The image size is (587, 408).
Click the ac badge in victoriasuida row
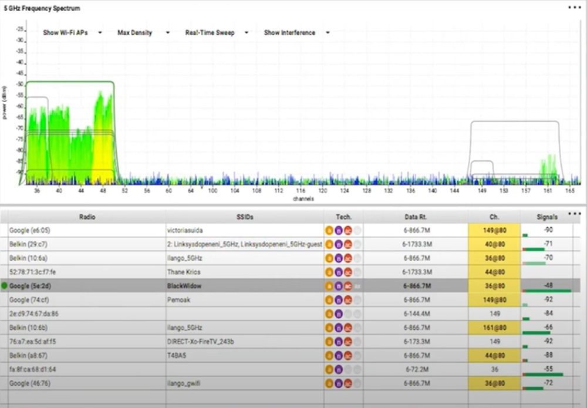point(348,230)
